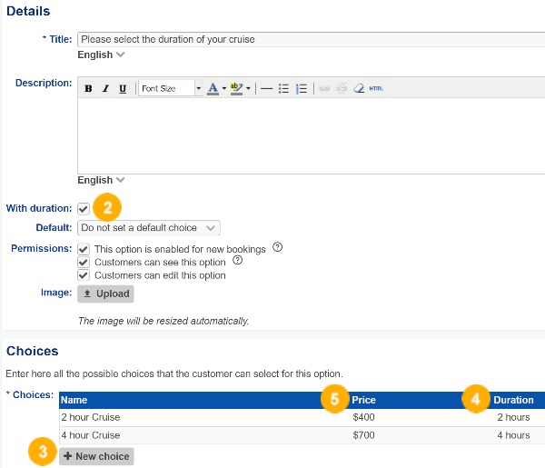This screenshot has width=545, height=468.
Task: Insert a horizontal line in the description
Action: pyautogui.click(x=266, y=89)
